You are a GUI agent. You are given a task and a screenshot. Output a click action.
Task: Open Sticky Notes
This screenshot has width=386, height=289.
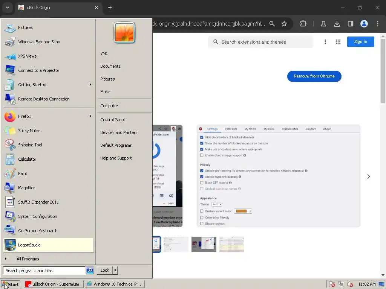coord(49,131)
